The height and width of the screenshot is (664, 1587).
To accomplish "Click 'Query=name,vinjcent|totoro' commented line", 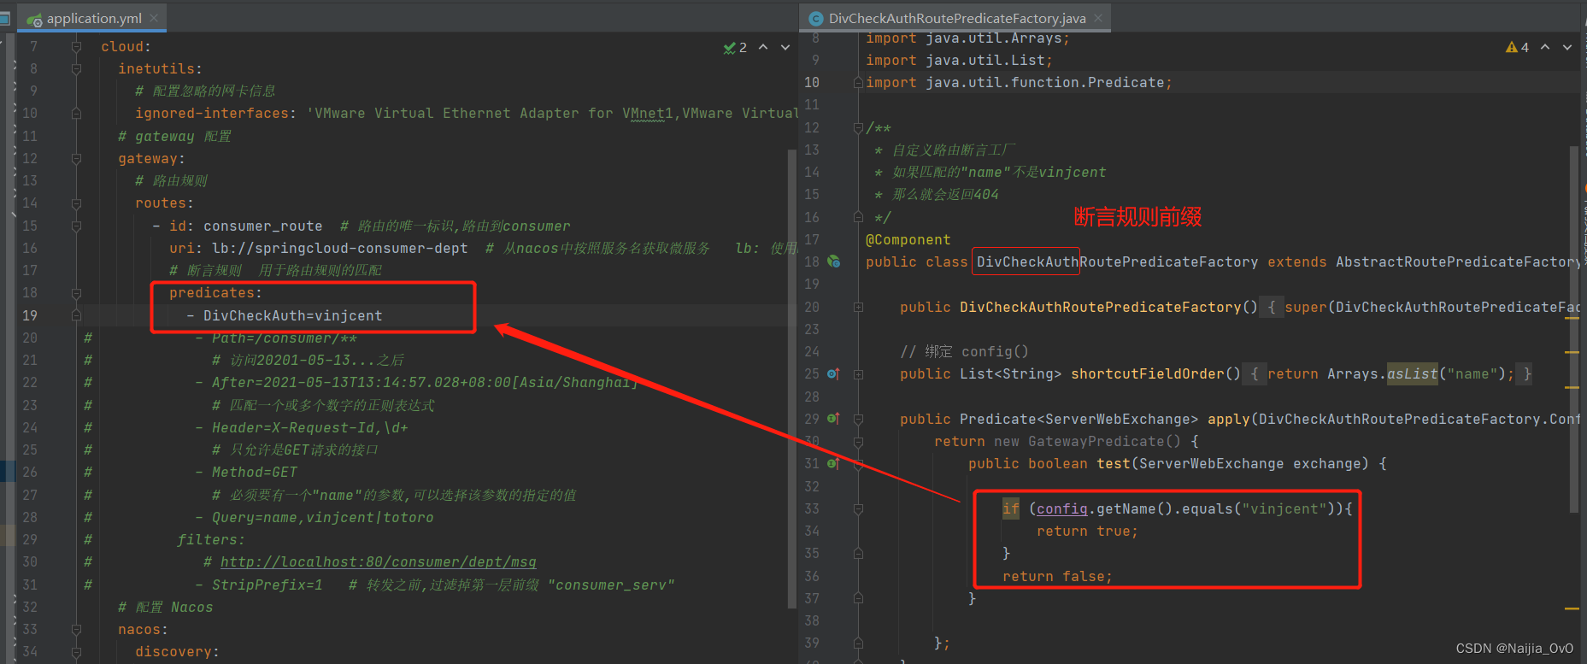I will point(323,517).
